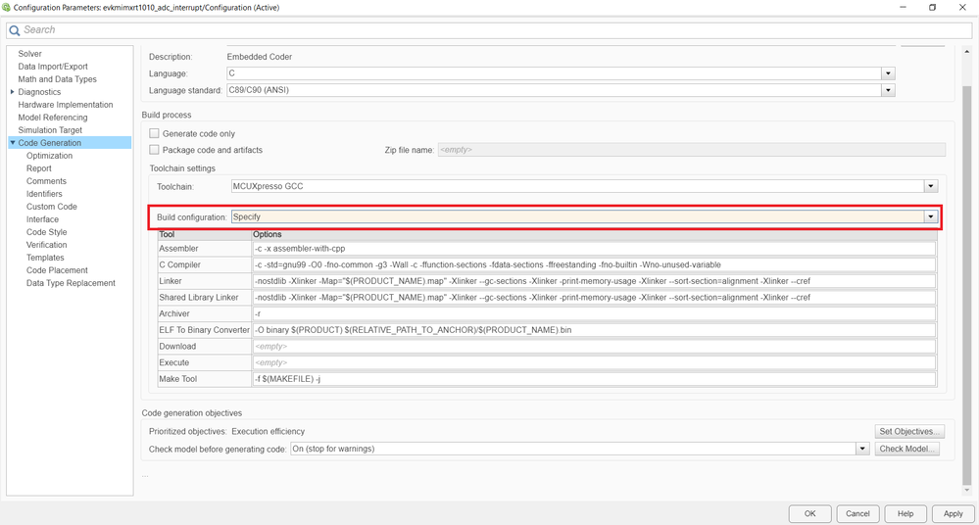The height and width of the screenshot is (525, 979).
Task: Click the Execution efficiency objective text
Action: (x=268, y=431)
